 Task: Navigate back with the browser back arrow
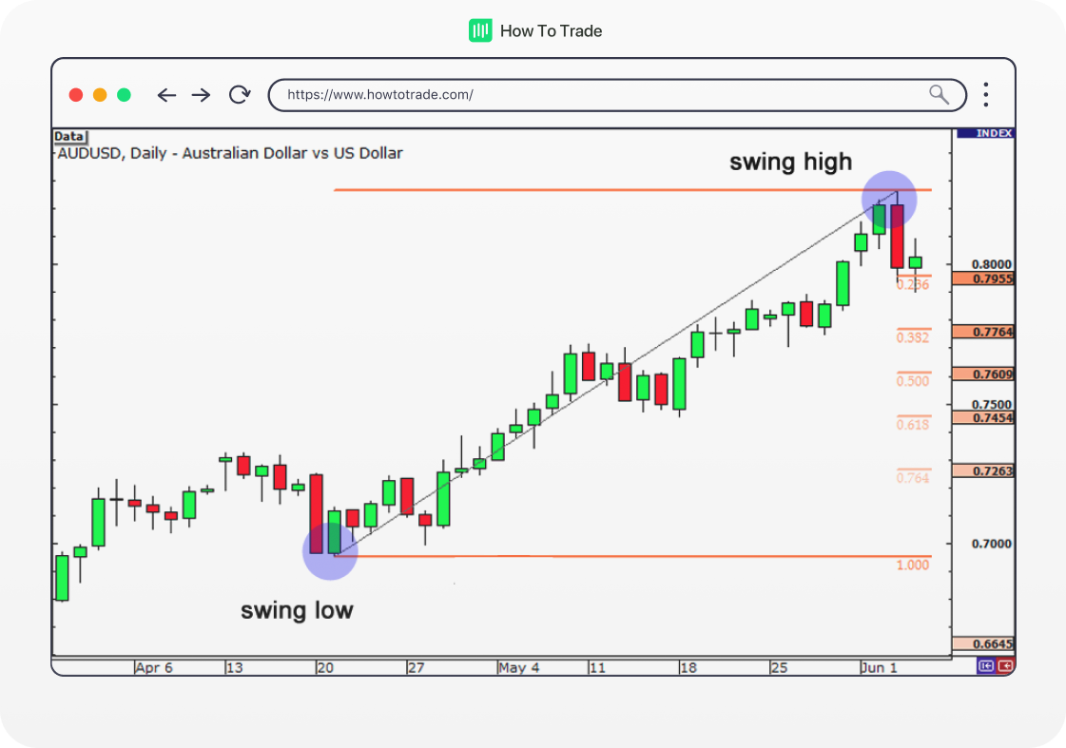166,95
